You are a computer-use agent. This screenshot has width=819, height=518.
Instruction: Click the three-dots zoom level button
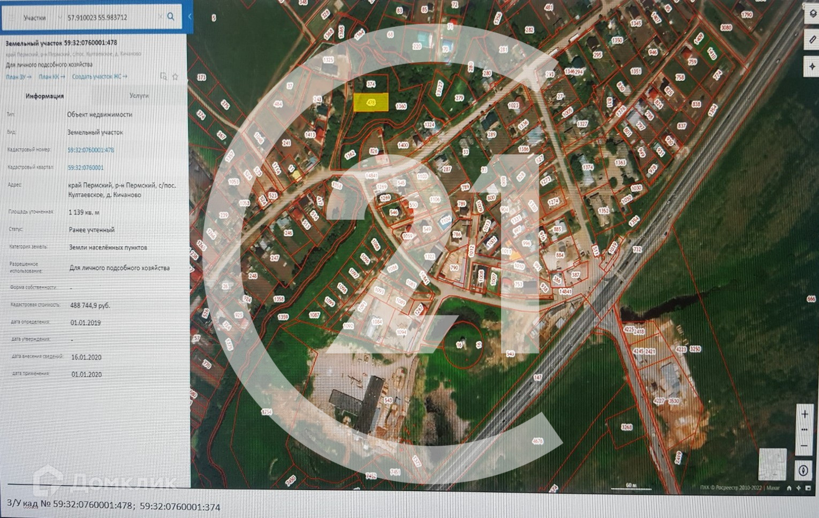point(804,430)
